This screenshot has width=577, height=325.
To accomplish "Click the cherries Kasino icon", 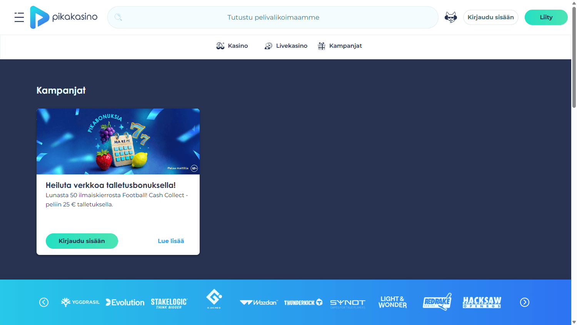I will 220,46.
